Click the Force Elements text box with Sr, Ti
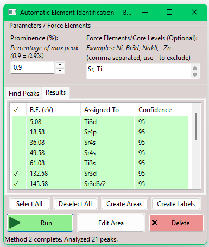Viewport: 209px width, 247px height. click(x=143, y=71)
